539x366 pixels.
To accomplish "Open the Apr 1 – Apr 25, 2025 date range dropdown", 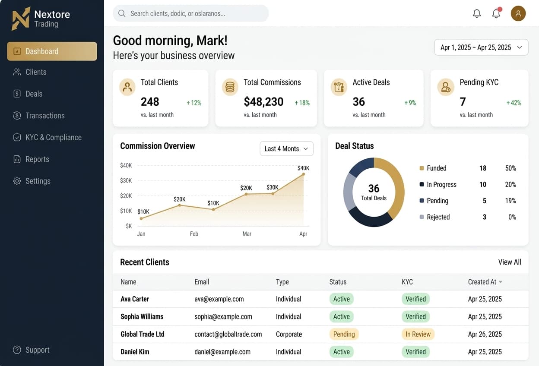I will point(481,47).
